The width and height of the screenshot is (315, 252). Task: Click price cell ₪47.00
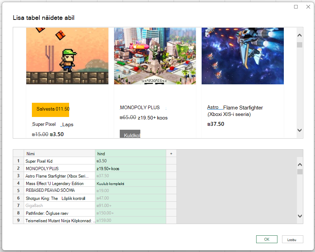[131, 198]
